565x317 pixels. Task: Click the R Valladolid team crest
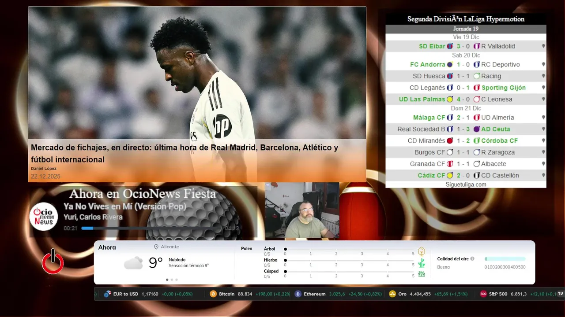477,46
